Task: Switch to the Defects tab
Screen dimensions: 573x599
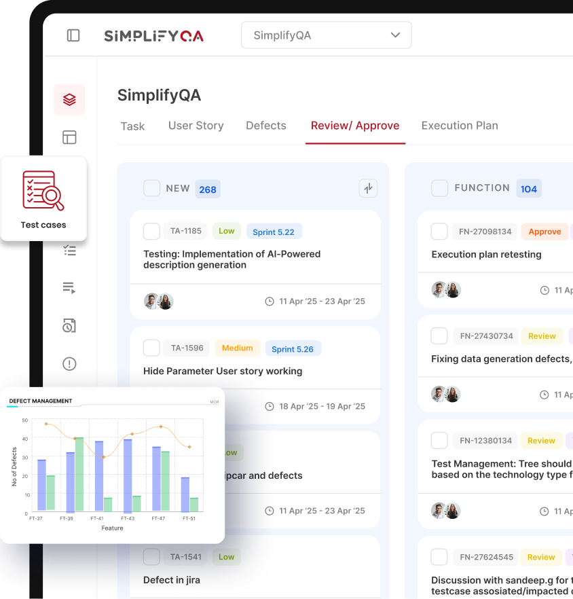Action: tap(265, 126)
